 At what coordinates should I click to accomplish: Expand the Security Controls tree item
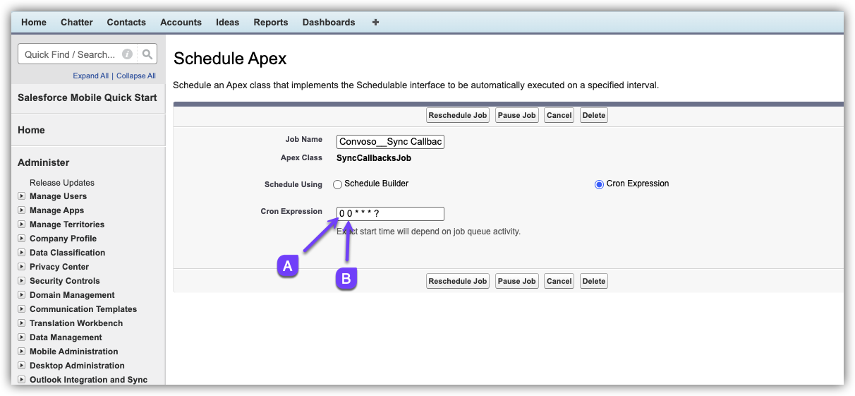click(x=22, y=281)
